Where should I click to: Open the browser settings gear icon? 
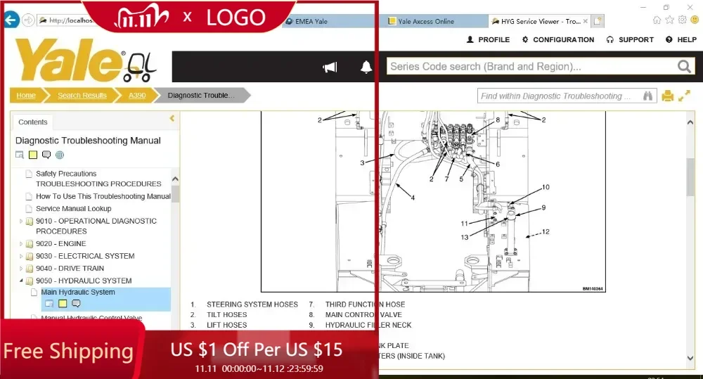[x=683, y=20]
